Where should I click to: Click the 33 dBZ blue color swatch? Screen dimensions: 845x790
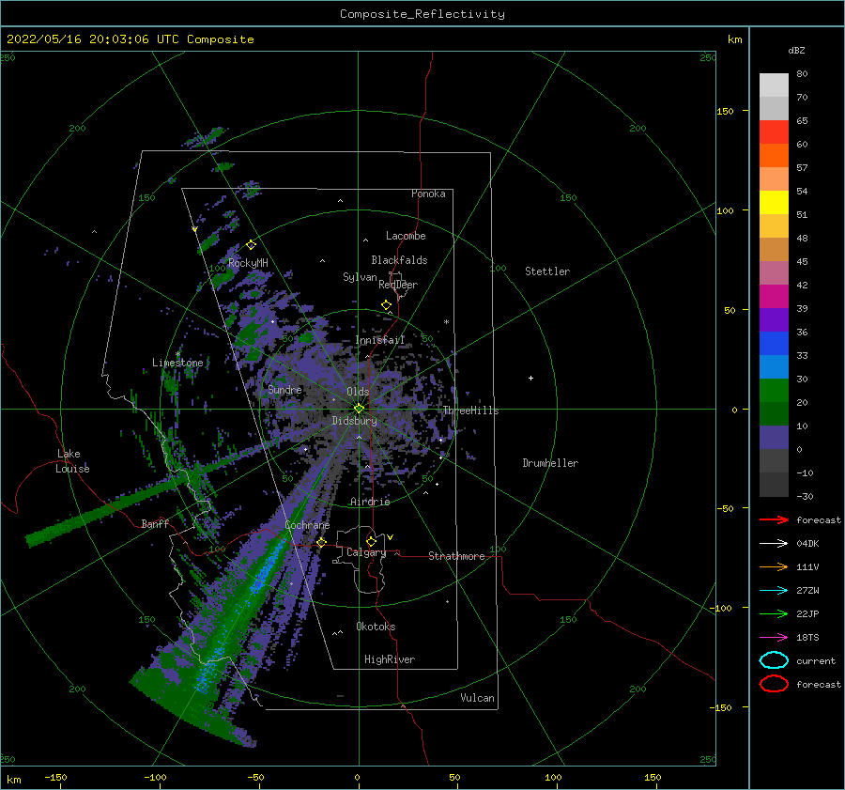tap(774, 366)
